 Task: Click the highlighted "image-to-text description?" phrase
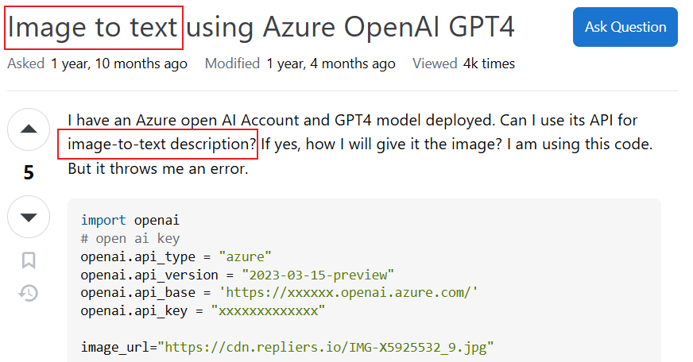pos(158,144)
